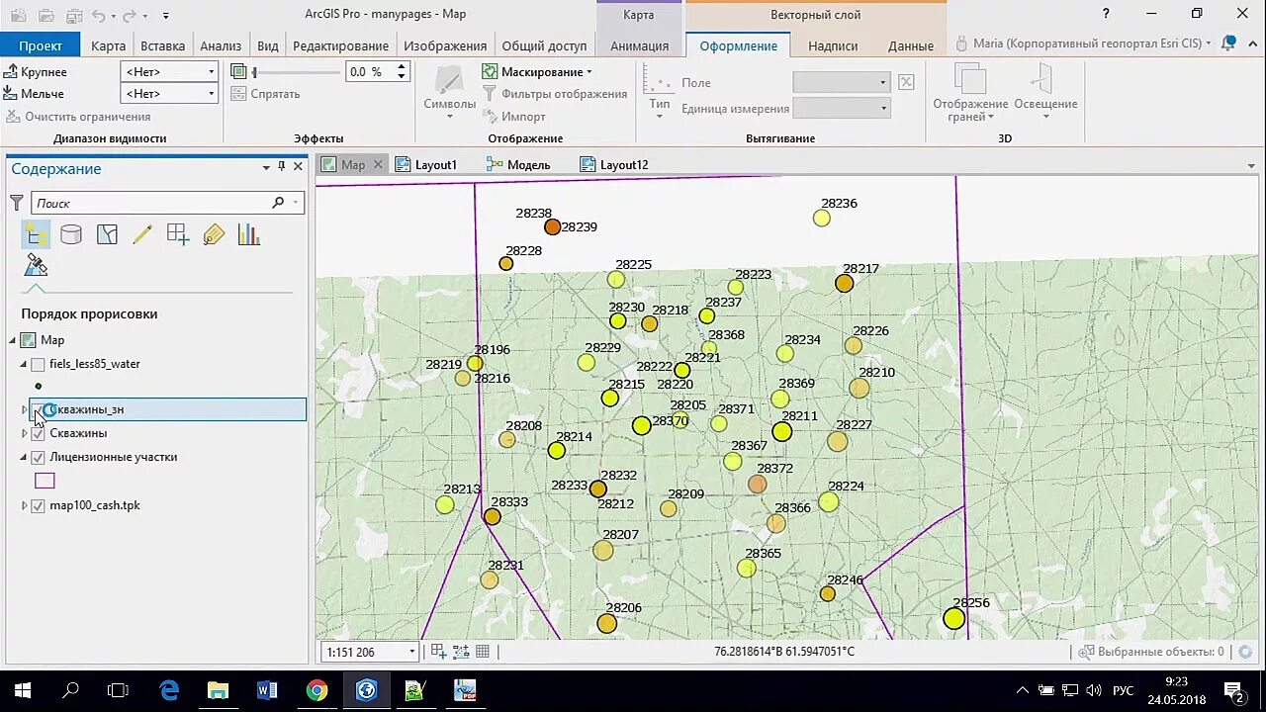Toggle fiels_less85_water layer visibility

(39, 364)
